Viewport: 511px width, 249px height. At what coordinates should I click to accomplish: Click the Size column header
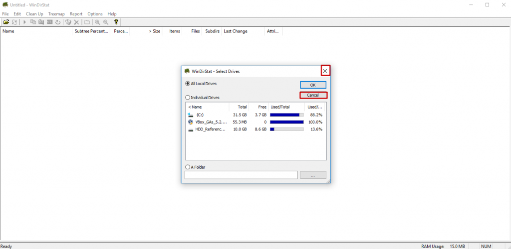coord(146,31)
